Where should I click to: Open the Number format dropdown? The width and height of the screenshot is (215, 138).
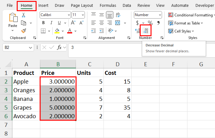[160, 15]
